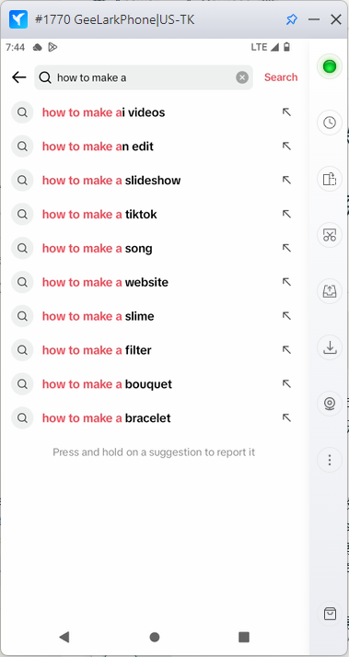349x657 pixels.
Task: Open the three-dot more options in sidebar
Action: (x=330, y=460)
